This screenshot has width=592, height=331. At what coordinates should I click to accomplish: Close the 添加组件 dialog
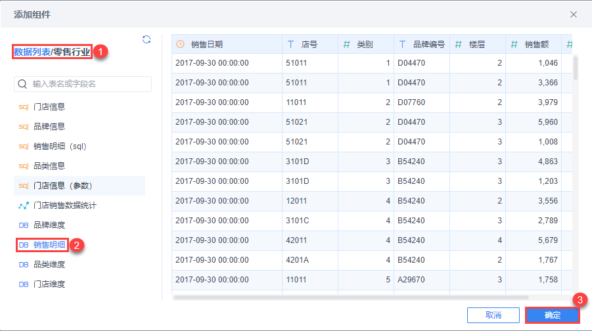(x=574, y=14)
